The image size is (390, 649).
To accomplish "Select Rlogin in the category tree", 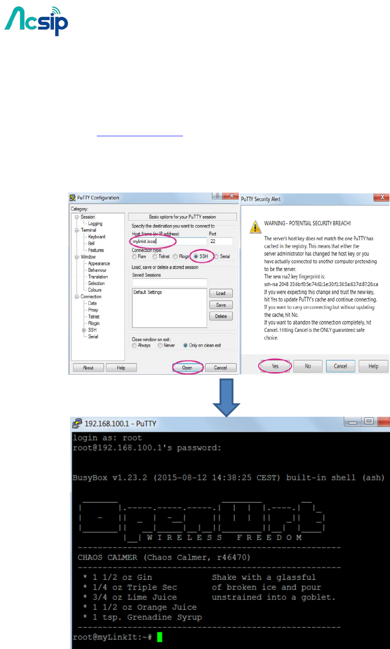I will pos(94,323).
